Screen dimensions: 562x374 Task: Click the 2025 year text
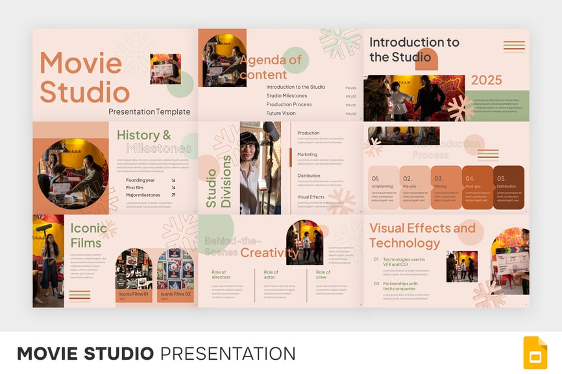486,80
